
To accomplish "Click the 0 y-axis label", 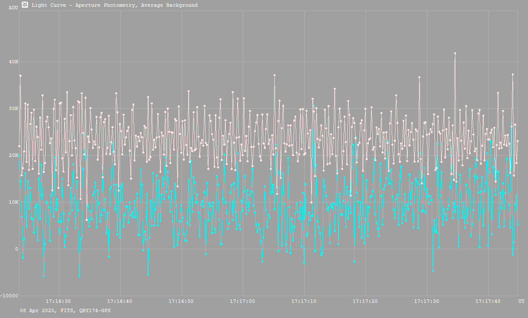I will point(17,249).
